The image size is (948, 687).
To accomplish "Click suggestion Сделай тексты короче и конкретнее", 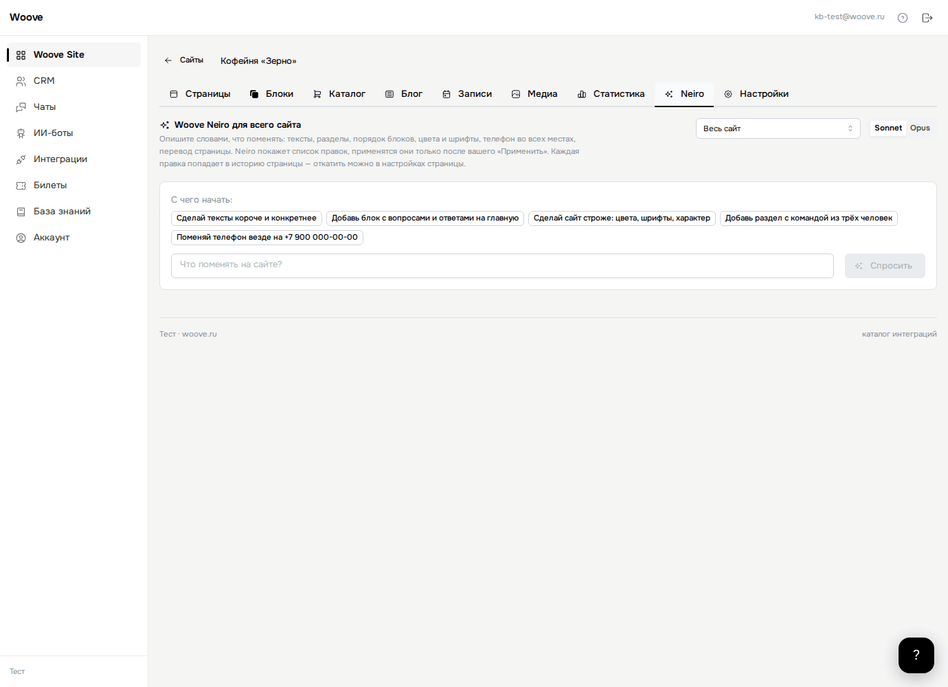I will point(247,218).
